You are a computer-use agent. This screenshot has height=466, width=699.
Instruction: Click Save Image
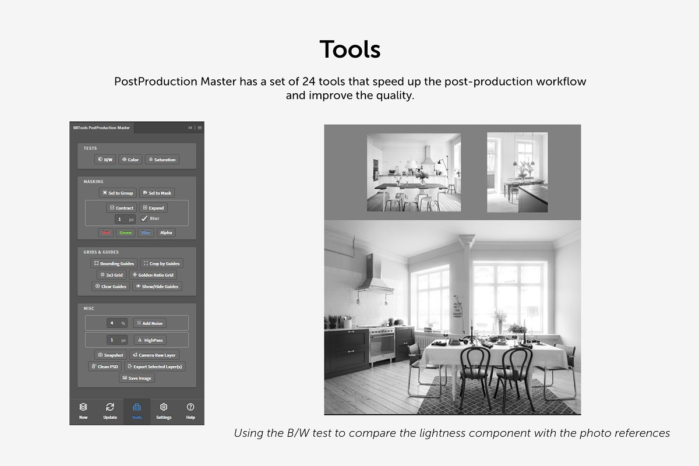(x=137, y=378)
